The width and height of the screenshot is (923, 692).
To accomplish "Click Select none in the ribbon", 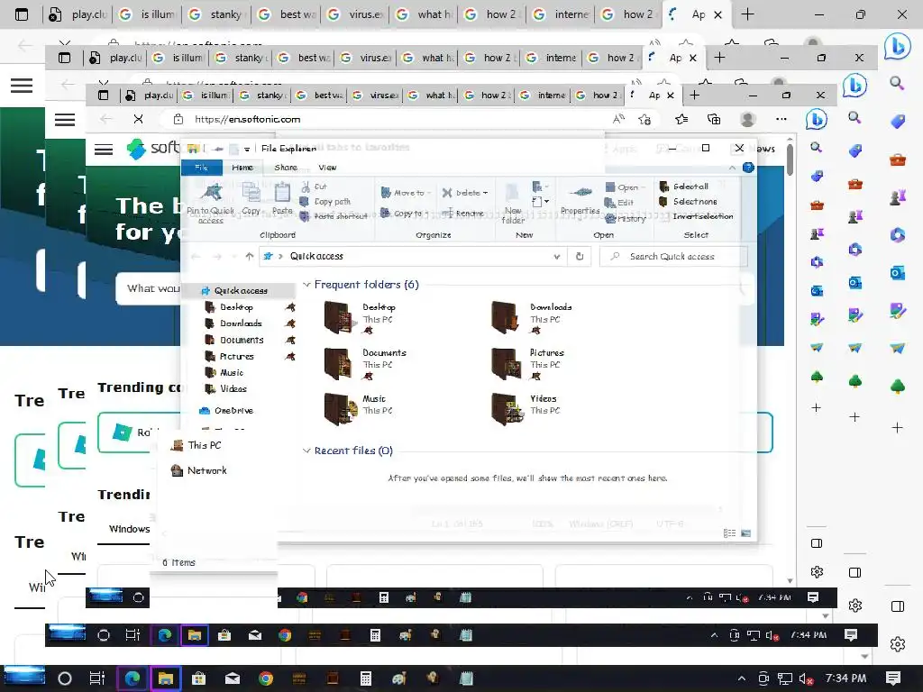I will (x=688, y=201).
